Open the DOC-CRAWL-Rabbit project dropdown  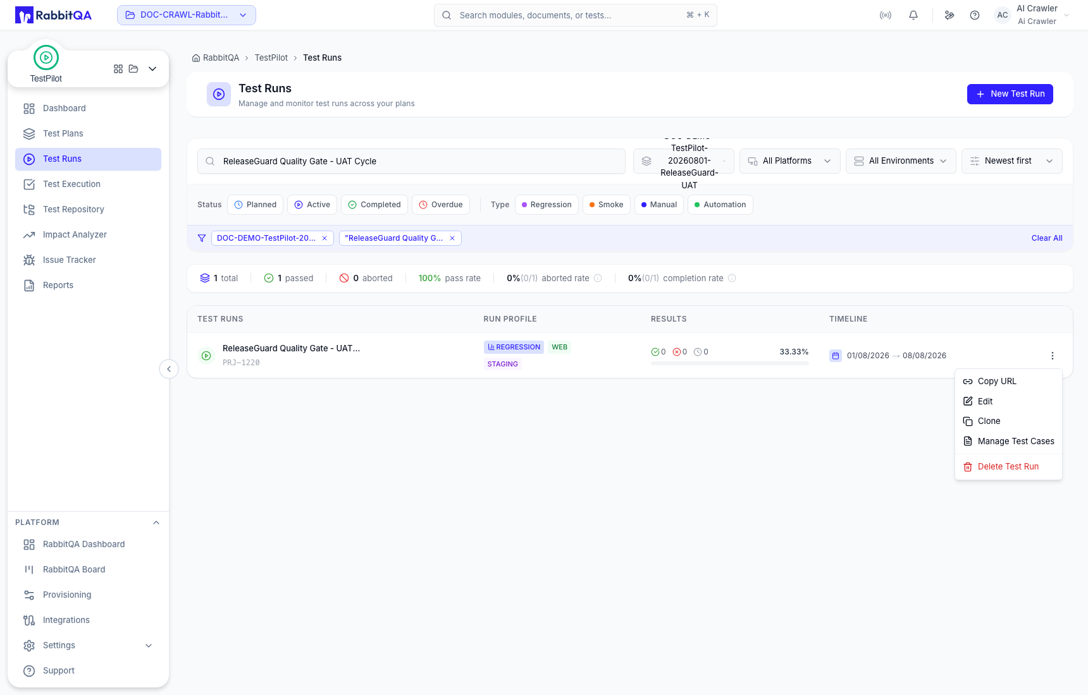(x=187, y=15)
